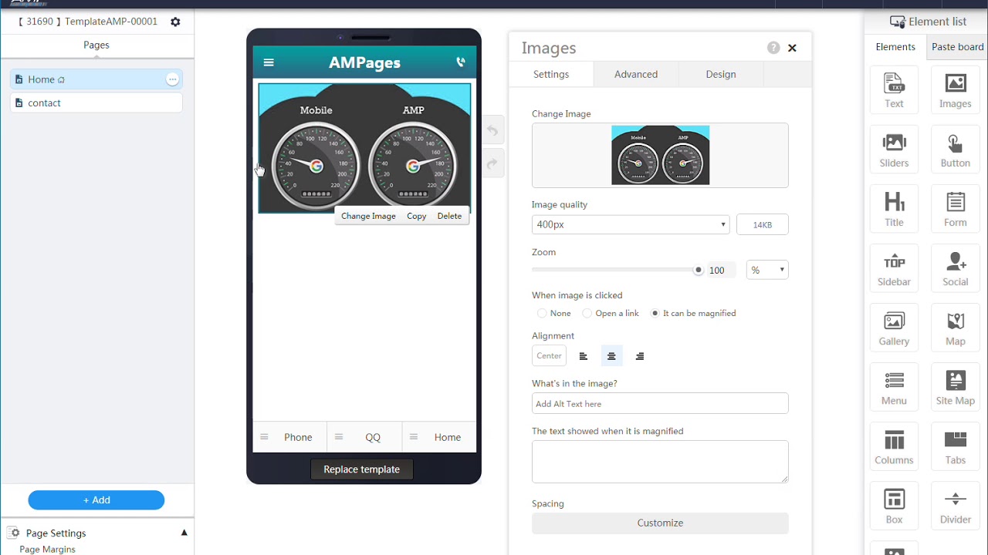Screen dimensions: 988x555
Task: Click Replace template button
Action: 361,469
